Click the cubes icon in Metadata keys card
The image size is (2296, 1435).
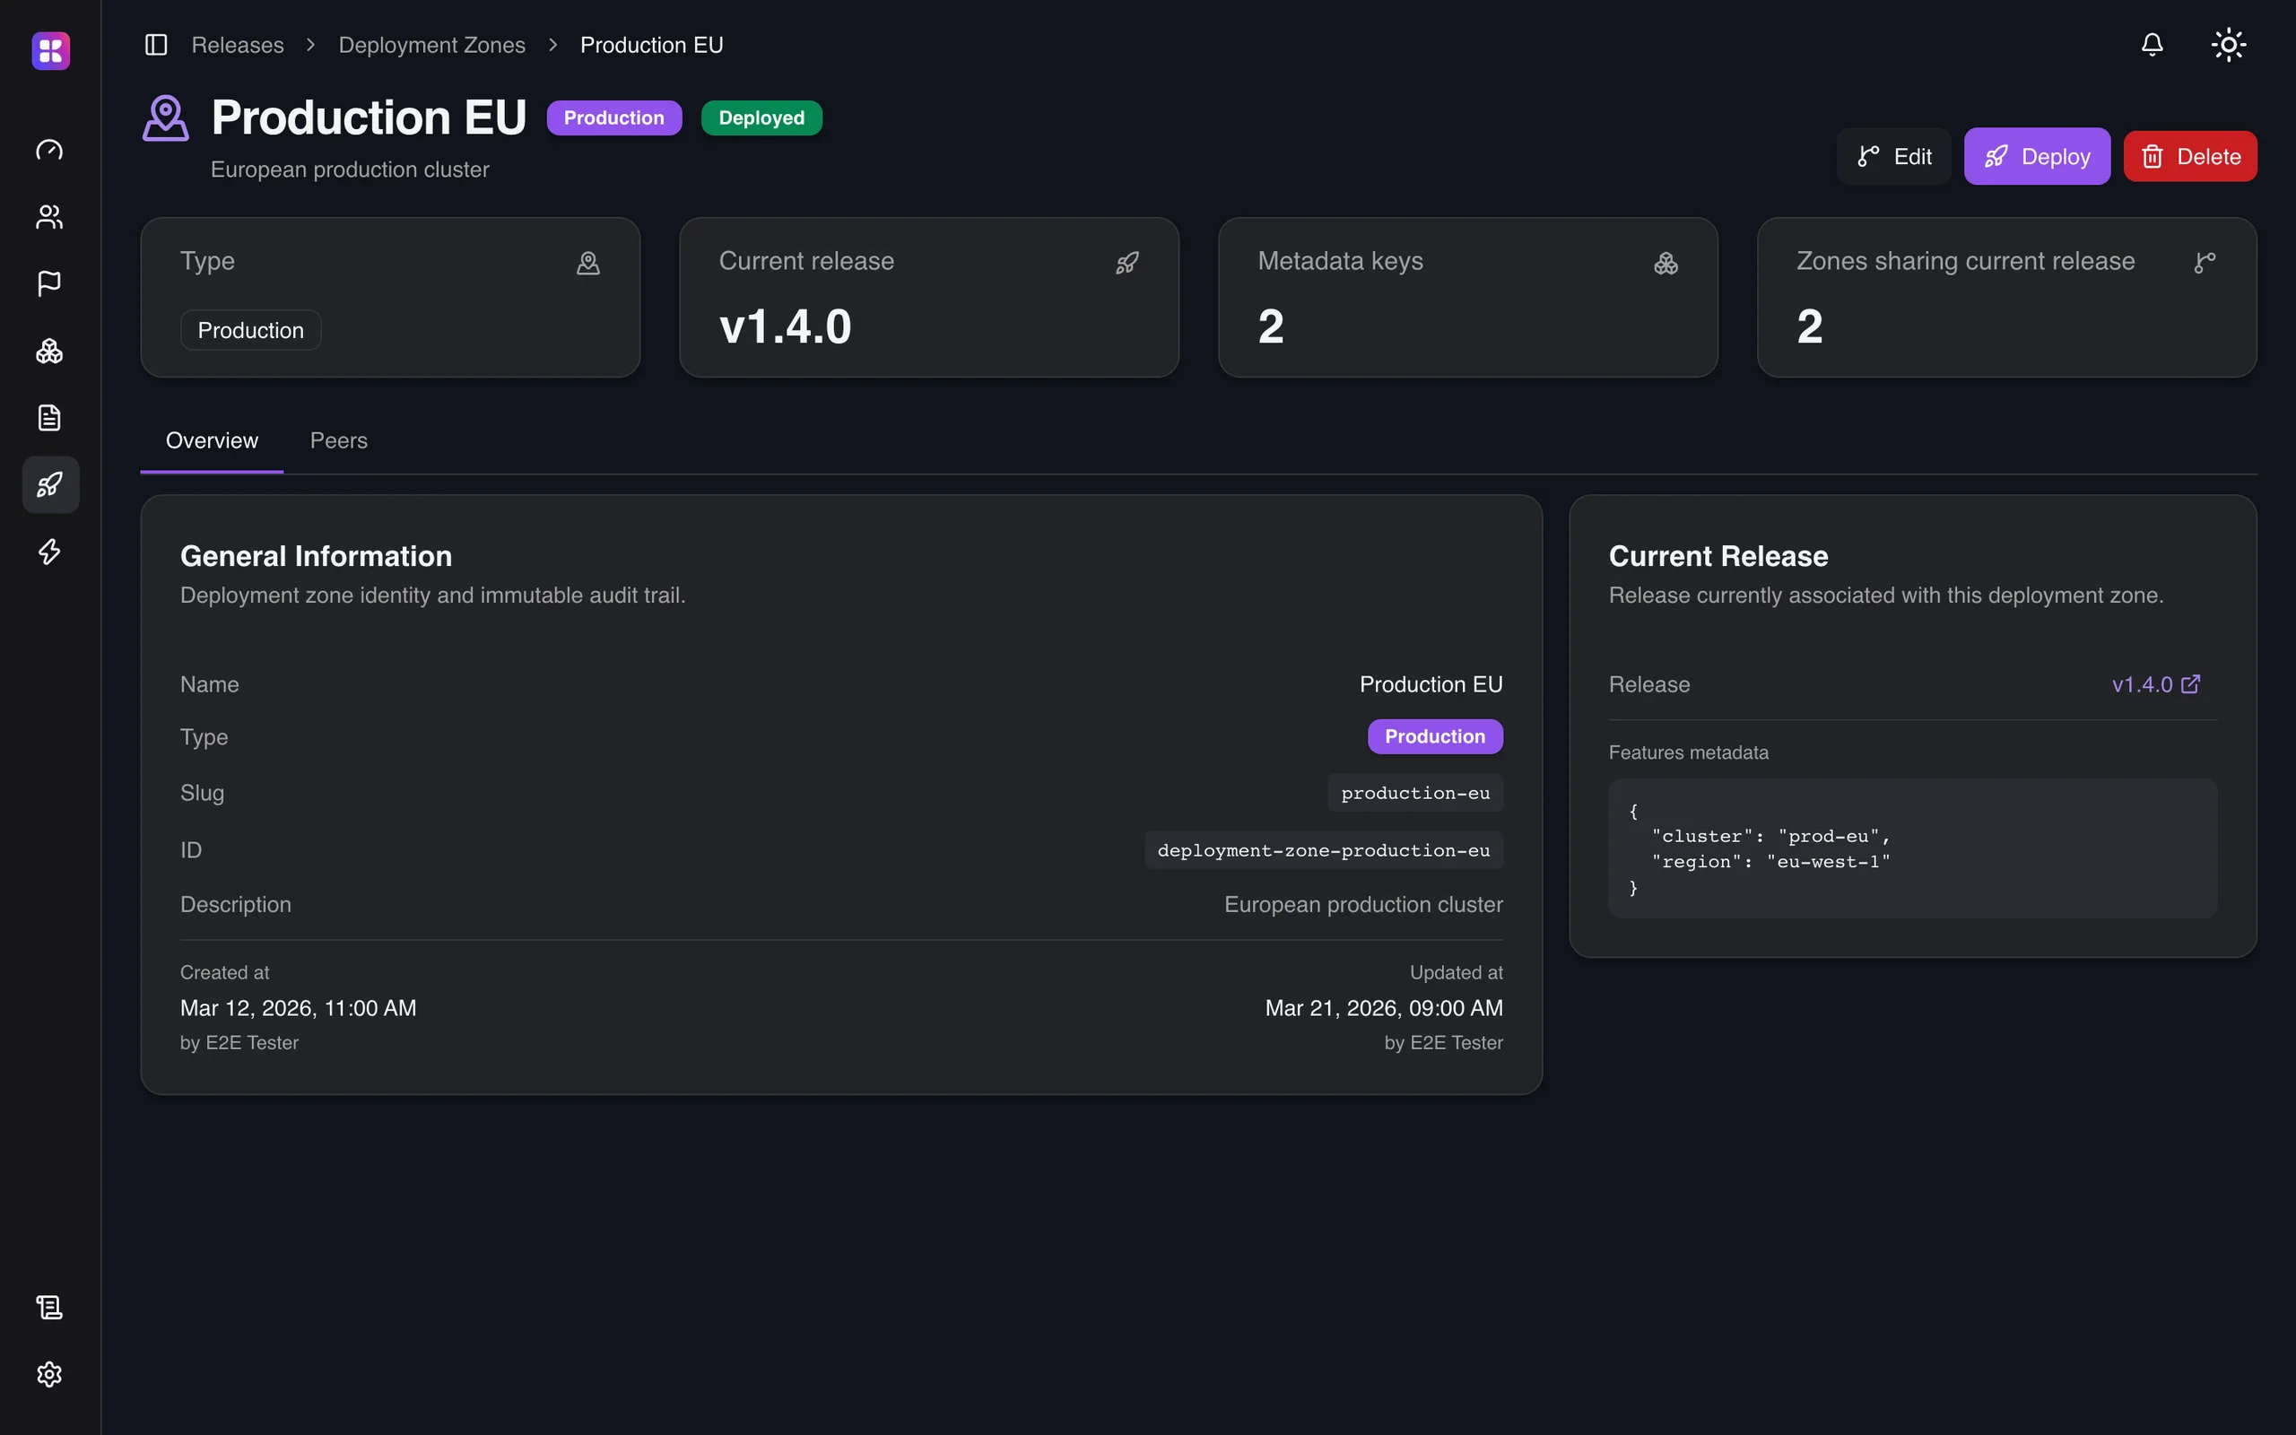click(x=1666, y=263)
